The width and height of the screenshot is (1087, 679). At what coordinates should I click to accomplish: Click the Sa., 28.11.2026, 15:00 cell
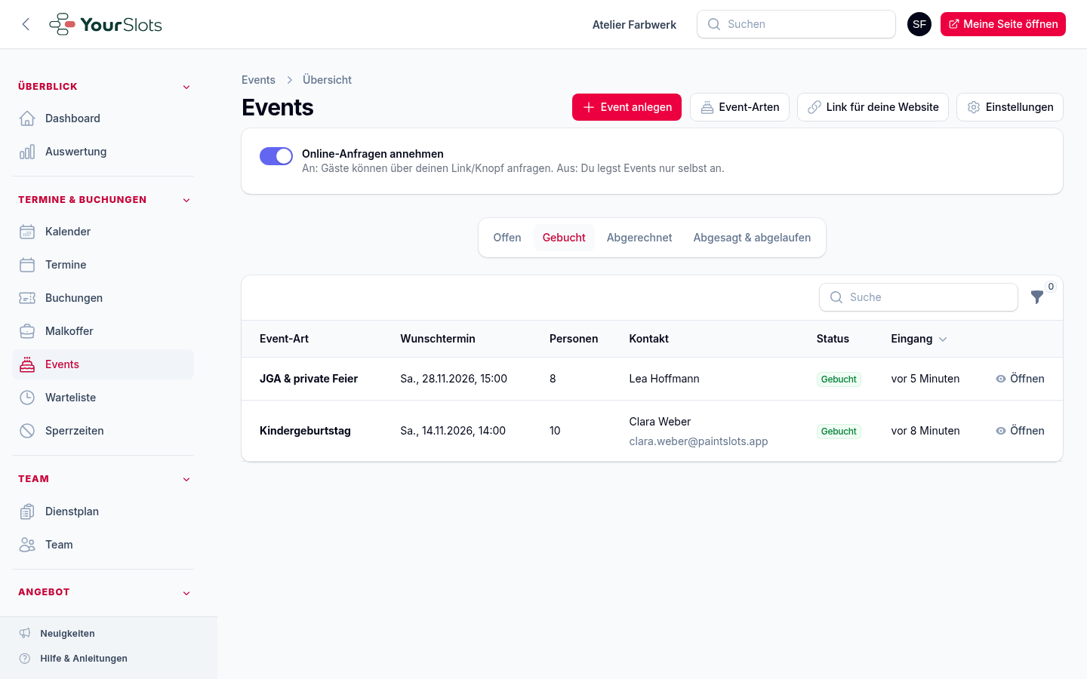click(x=454, y=379)
